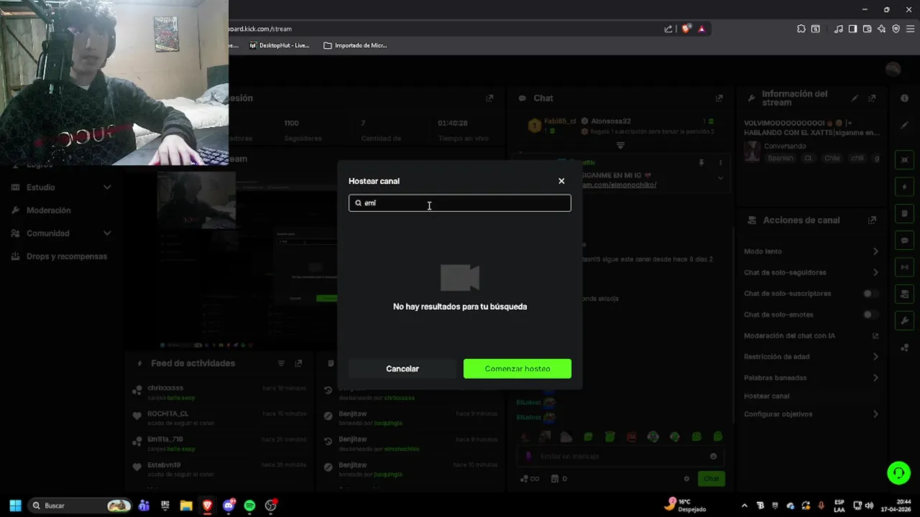The height and width of the screenshot is (517, 920).
Task: Select ROCHITA_CL in activity feed
Action: (167, 414)
